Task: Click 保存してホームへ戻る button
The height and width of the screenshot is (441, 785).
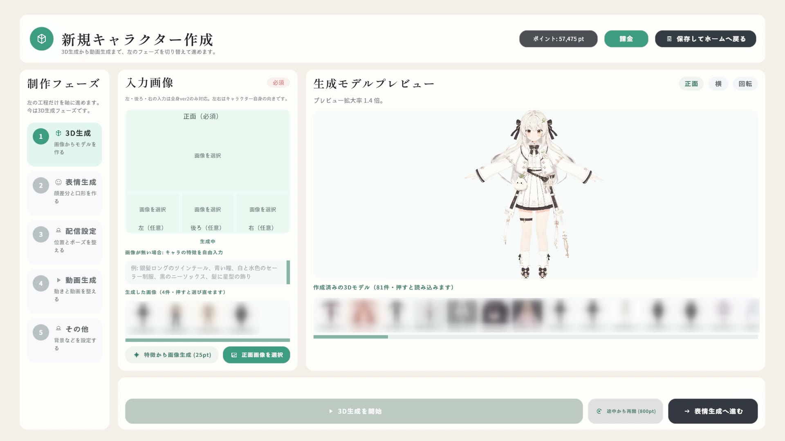Action: point(705,39)
